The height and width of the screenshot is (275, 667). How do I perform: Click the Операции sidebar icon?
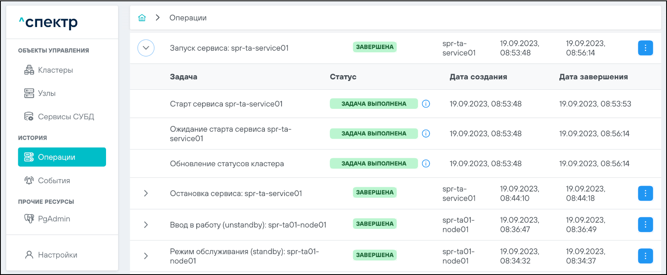click(x=29, y=157)
